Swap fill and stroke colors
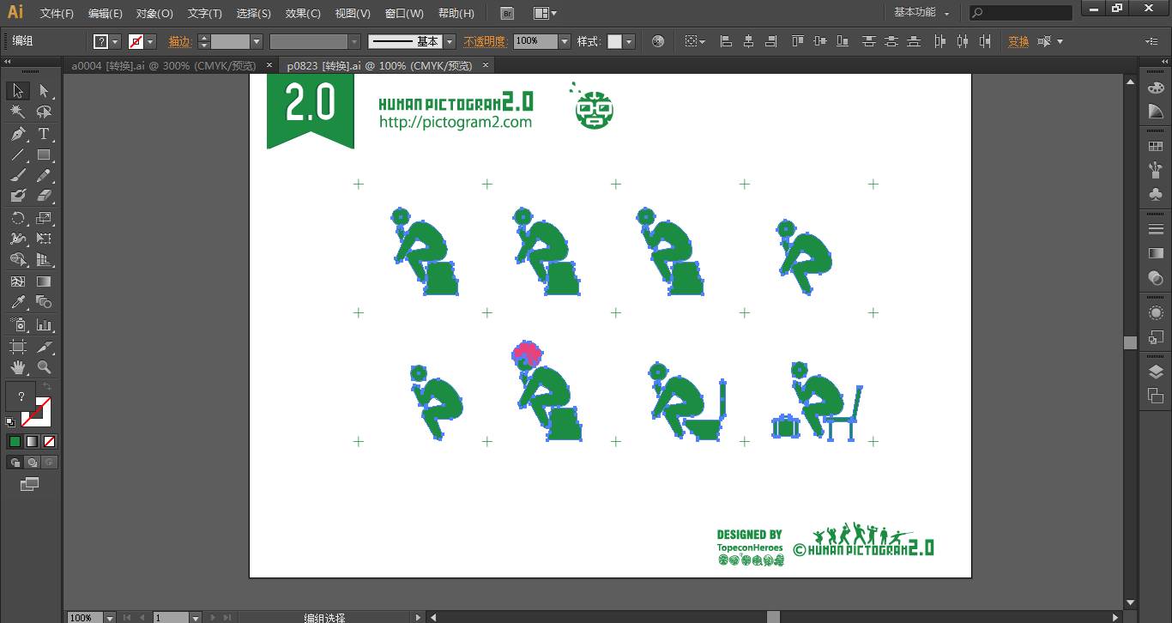This screenshot has height=623, width=1172. click(47, 388)
